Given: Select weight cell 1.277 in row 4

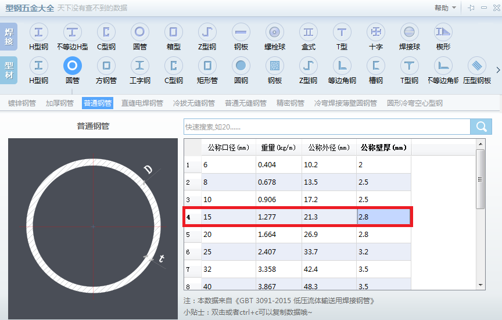Looking at the screenshot, I should [x=279, y=217].
